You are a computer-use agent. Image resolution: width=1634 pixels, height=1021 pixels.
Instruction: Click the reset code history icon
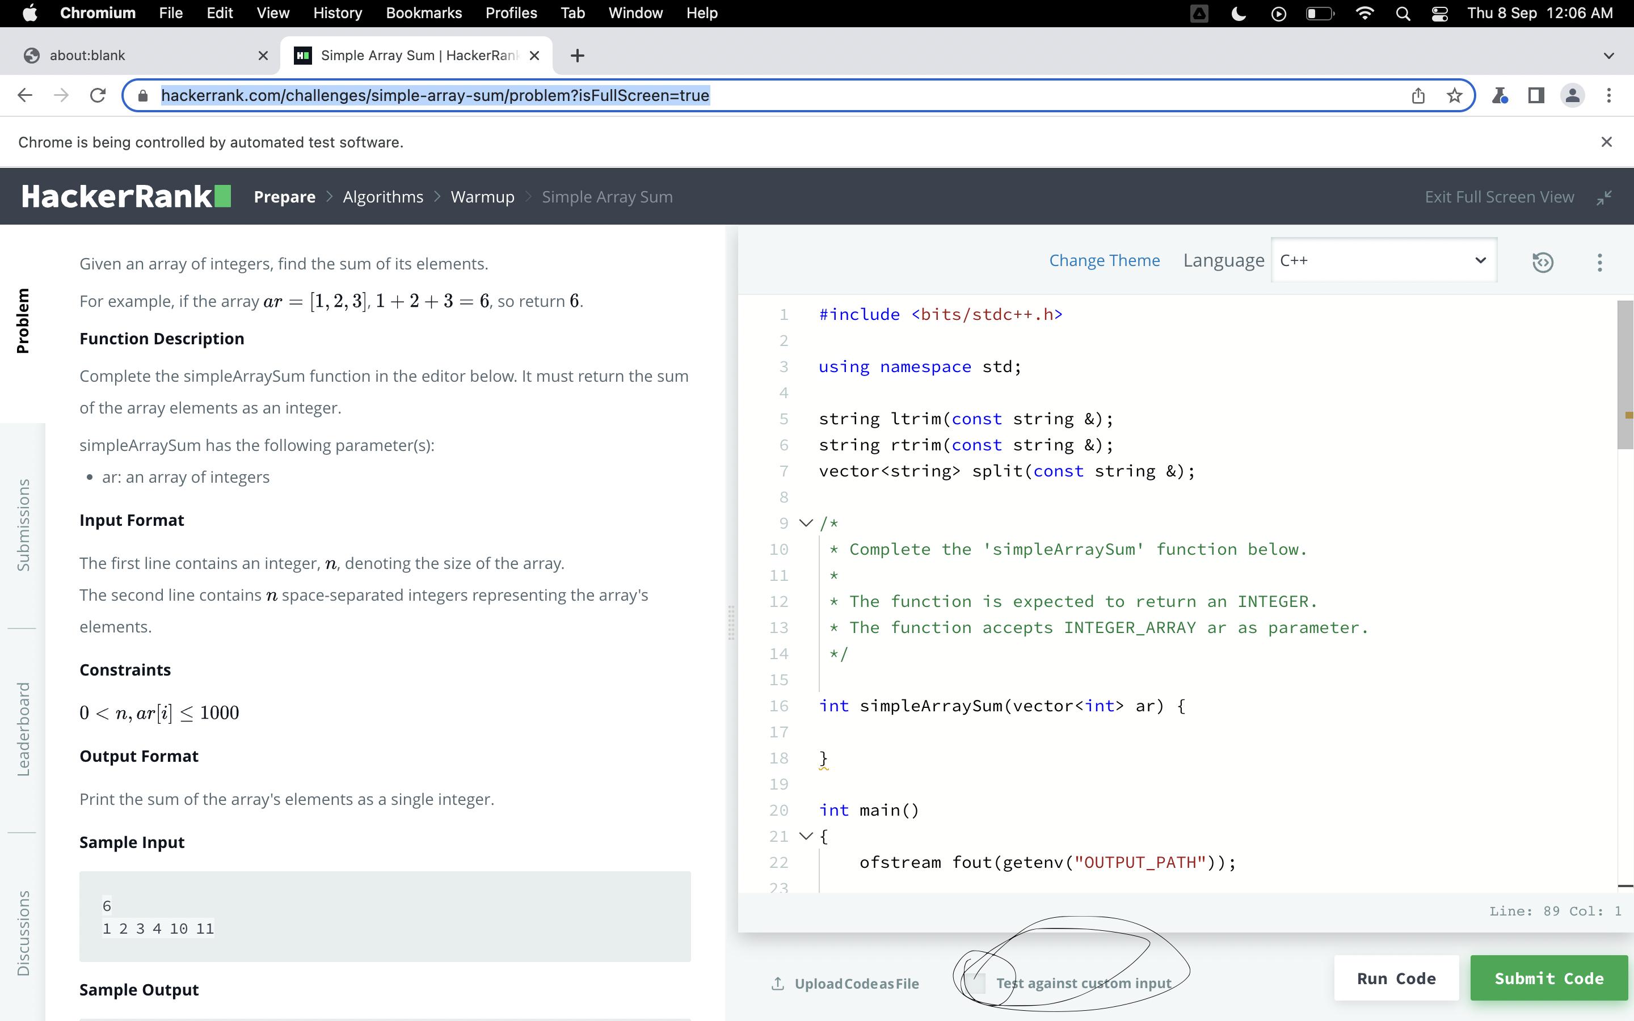click(x=1542, y=262)
